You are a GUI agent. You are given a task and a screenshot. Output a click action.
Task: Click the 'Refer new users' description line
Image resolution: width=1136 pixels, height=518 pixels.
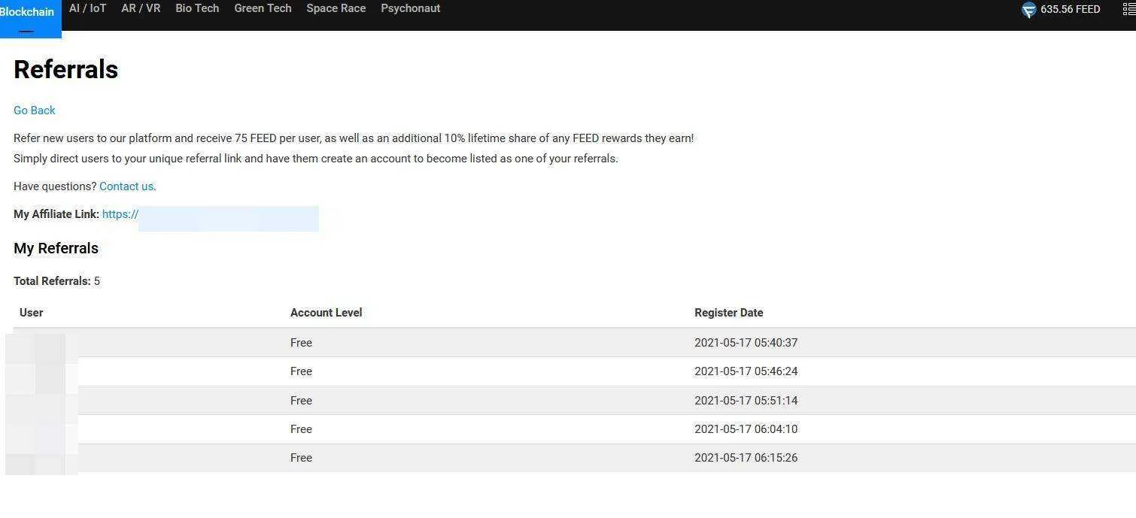tap(354, 138)
